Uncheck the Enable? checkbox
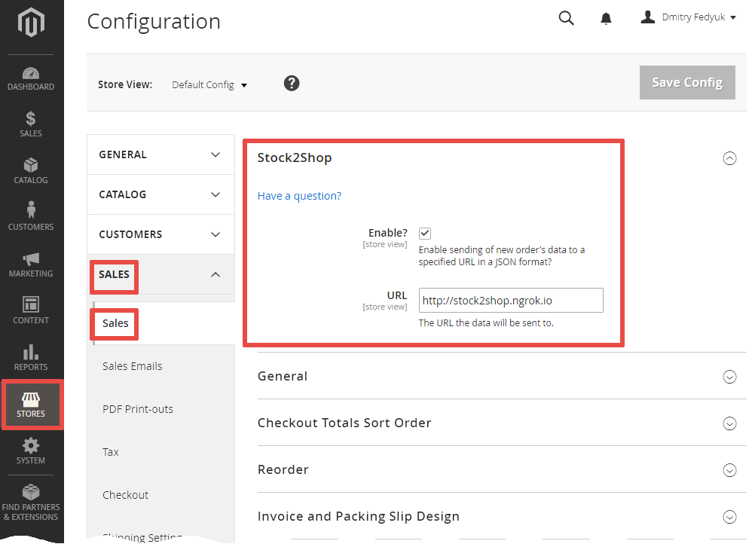The height and width of the screenshot is (544, 755). point(425,234)
